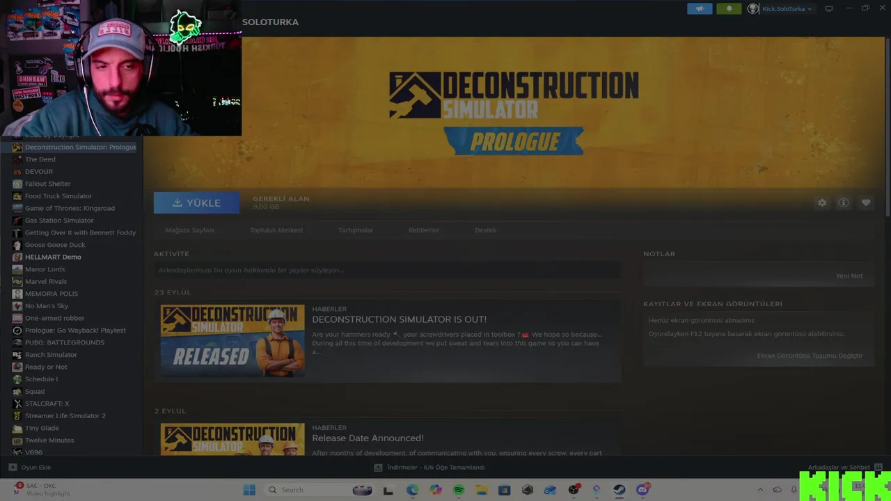891x501 pixels.
Task: Open Microsoft Edge from the taskbar
Action: point(412,490)
